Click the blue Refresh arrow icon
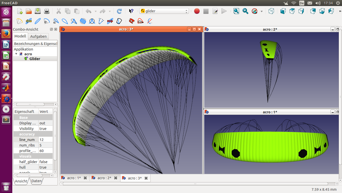Image resolution: width=342 pixels, height=193 pixels. pos(119,11)
